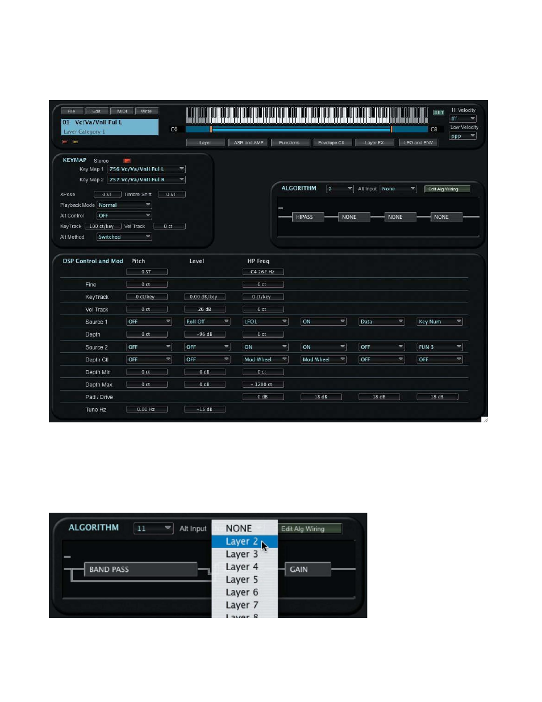
Task: Click the Timbre Shift value field
Action: [x=171, y=194]
